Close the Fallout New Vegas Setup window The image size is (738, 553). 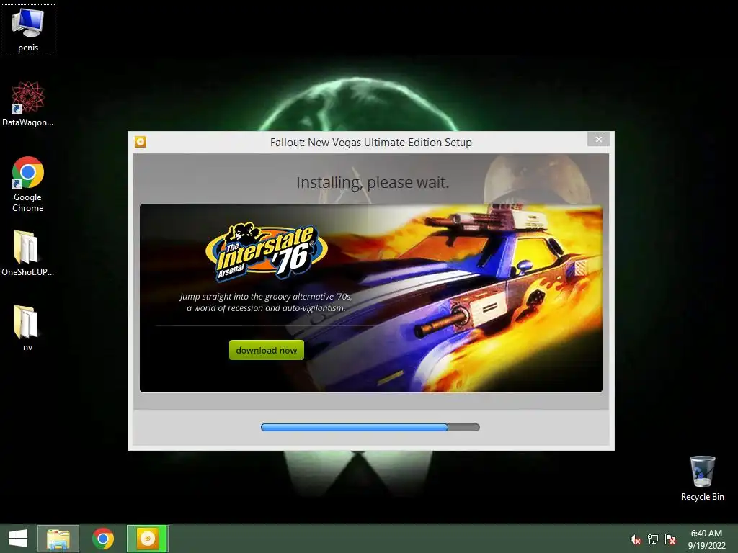pyautogui.click(x=598, y=139)
